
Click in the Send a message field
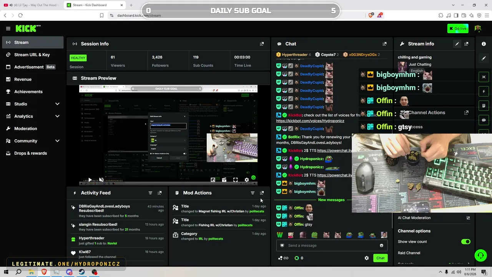point(332,245)
